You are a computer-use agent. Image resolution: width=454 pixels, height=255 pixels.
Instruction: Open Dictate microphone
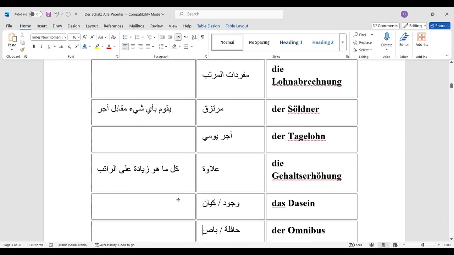click(387, 37)
